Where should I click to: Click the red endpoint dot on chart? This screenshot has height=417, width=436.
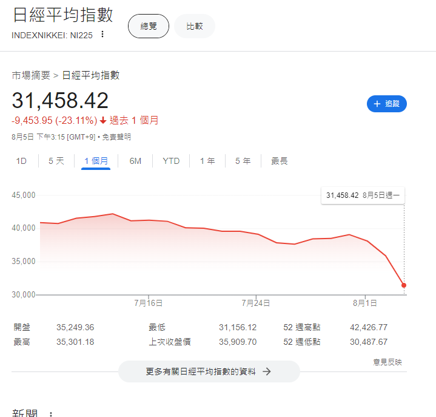click(x=404, y=285)
